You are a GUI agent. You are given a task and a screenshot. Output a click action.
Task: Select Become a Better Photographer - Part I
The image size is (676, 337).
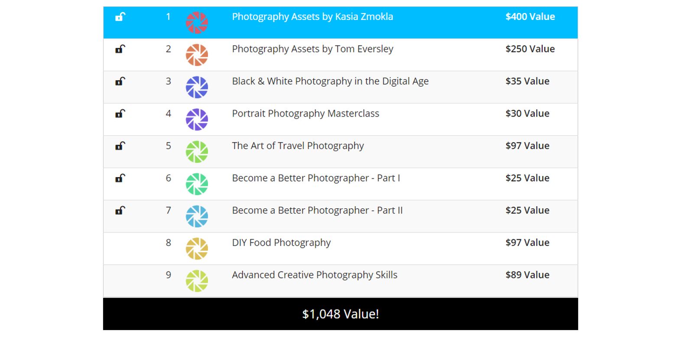316,178
